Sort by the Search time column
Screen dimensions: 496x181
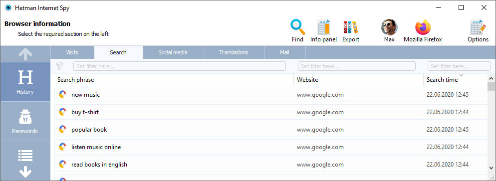(x=442, y=80)
